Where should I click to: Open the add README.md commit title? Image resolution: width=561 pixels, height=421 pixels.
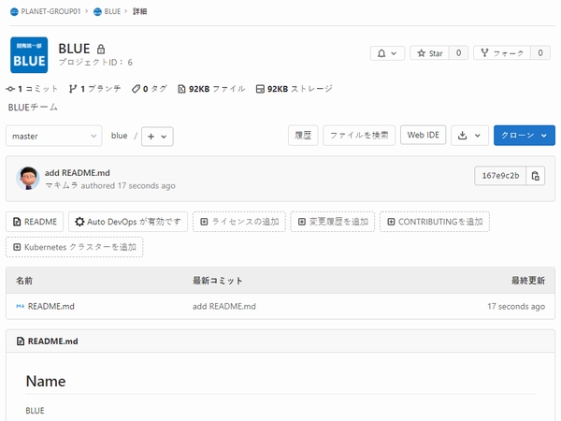click(78, 173)
